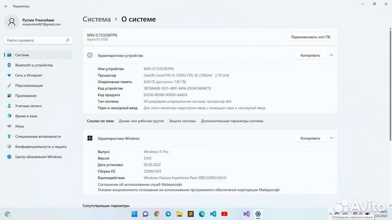
Task: Click 'Переименовать этот ПК' button
Action: click(310, 37)
